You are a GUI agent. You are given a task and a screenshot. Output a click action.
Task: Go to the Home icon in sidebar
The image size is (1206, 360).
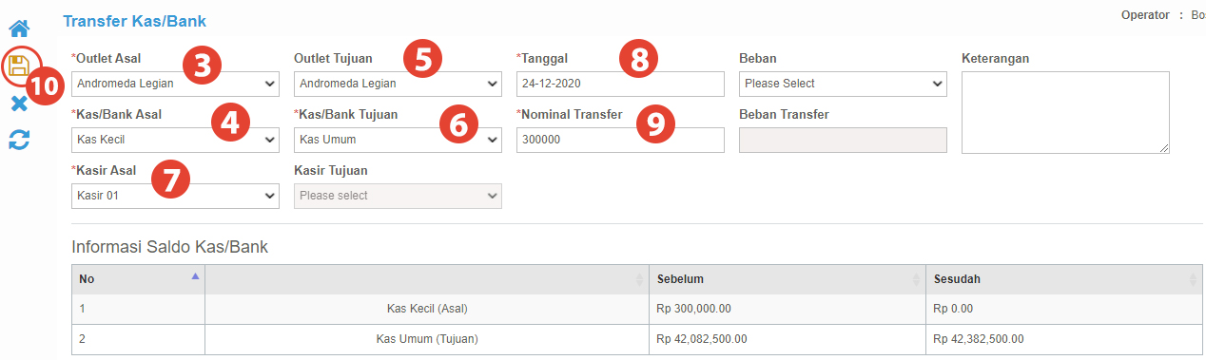click(19, 28)
